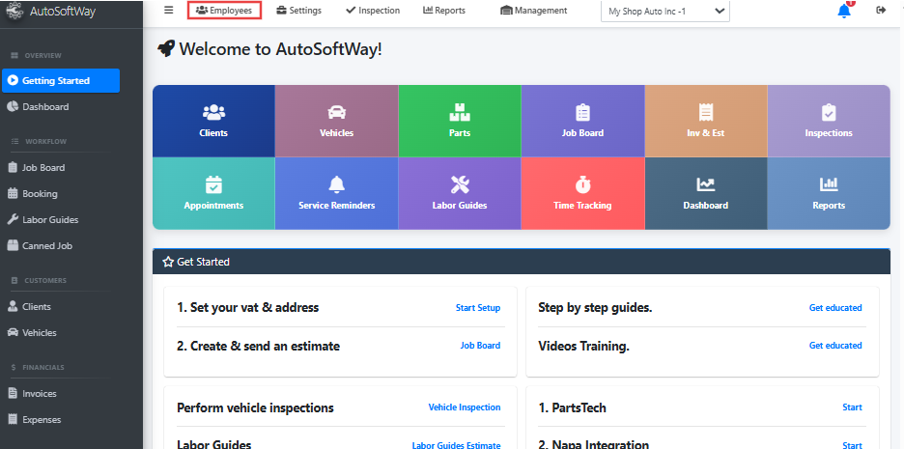Open the Vehicles tile with car icon
The height and width of the screenshot is (449, 904).
tap(336, 121)
